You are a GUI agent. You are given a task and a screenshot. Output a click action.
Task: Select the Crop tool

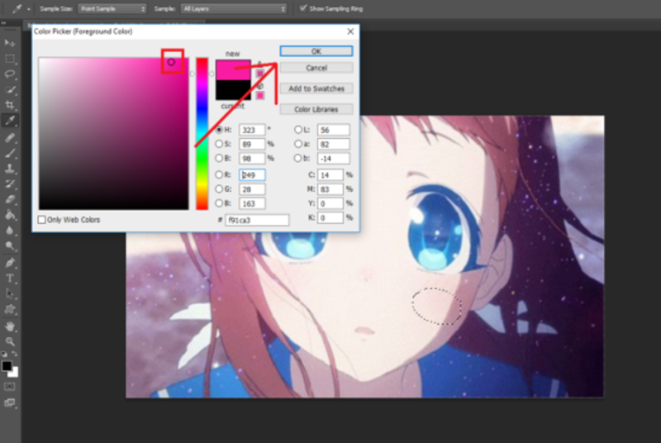tap(10, 105)
